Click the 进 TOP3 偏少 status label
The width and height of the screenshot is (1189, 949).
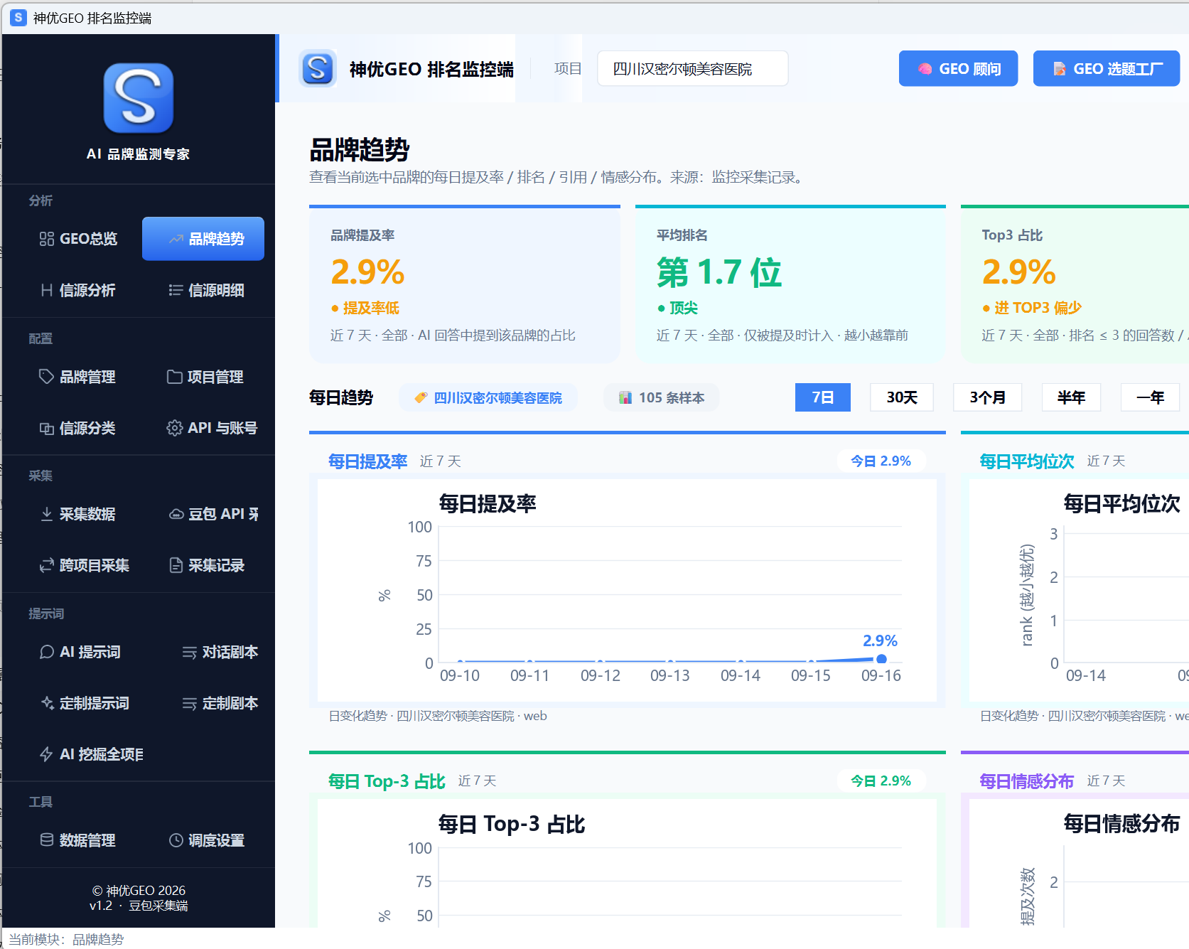pyautogui.click(x=1032, y=308)
